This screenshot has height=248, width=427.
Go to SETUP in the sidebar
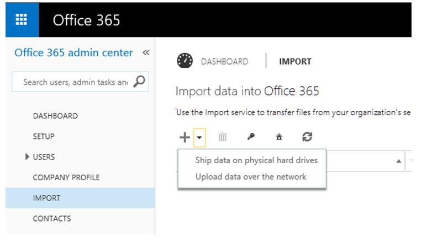point(44,136)
